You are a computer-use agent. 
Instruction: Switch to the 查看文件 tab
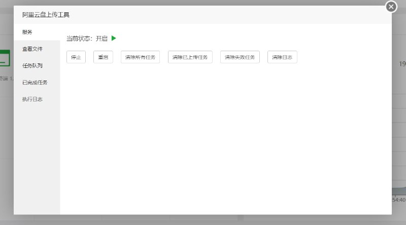click(x=37, y=49)
